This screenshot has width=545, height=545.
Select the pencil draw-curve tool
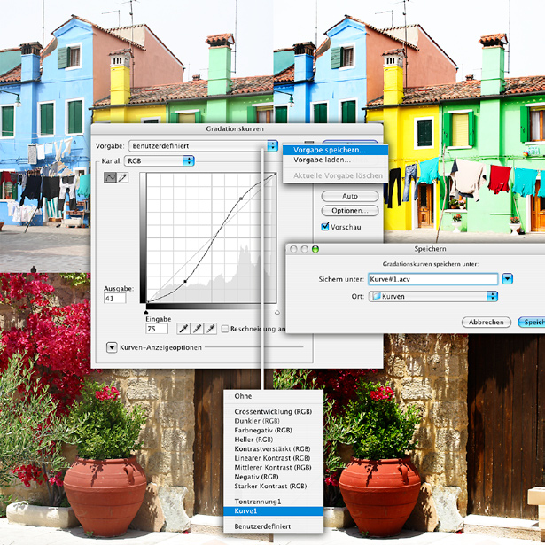(122, 177)
